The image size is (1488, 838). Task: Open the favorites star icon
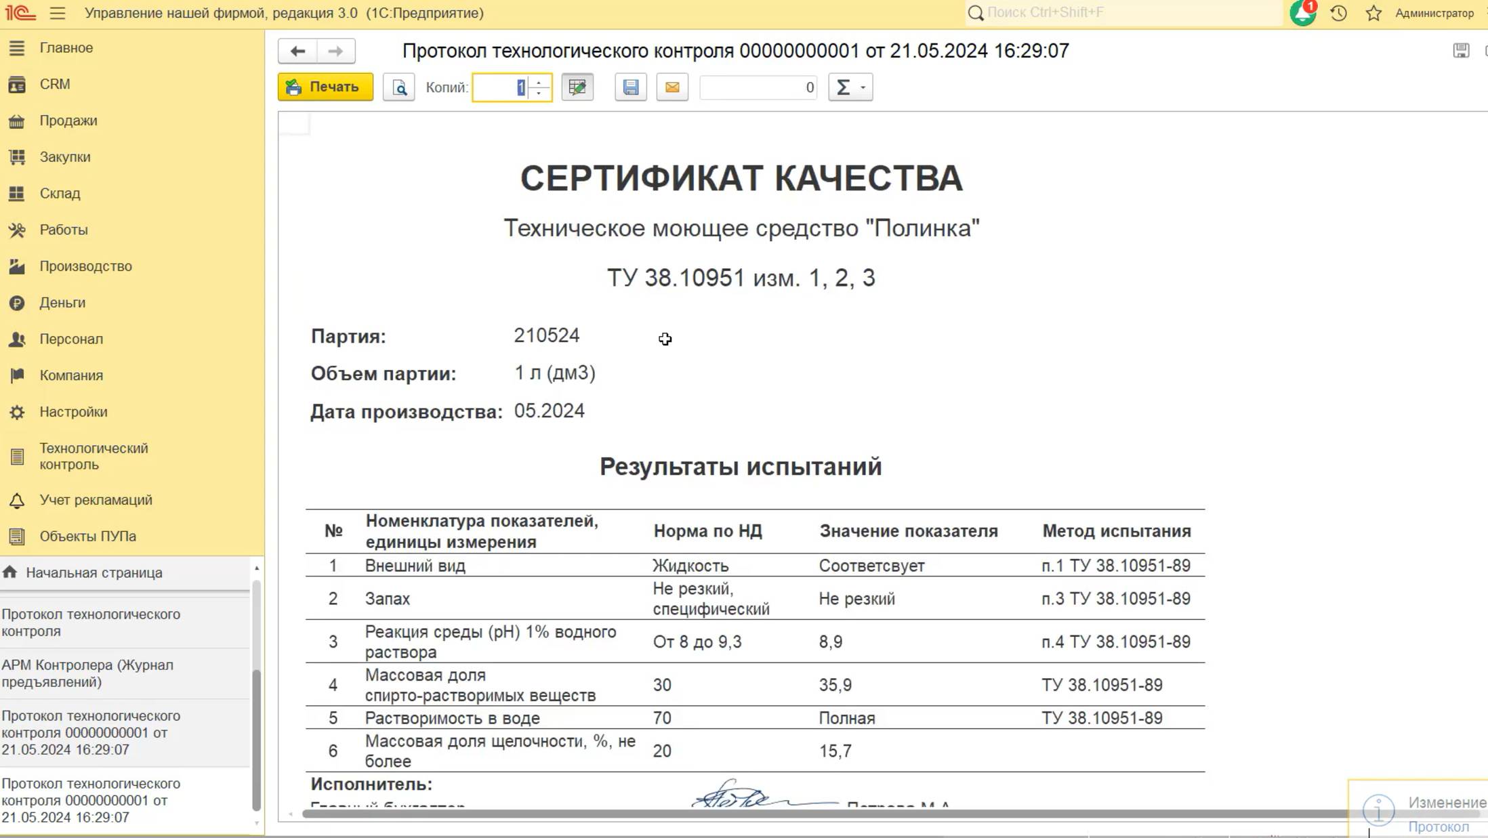(1373, 13)
